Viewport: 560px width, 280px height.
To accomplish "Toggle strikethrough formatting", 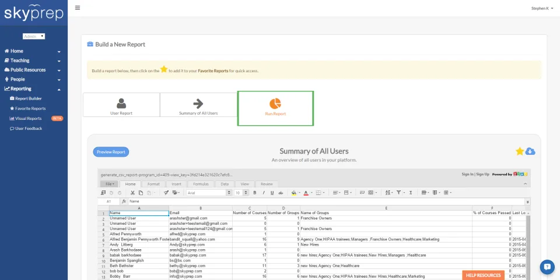I will tap(281, 193).
